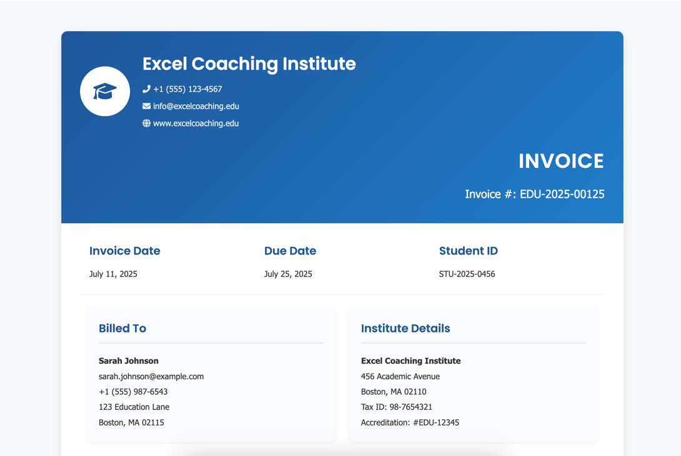Click the envelope icon beside the institute email
Screen dimensions: 681x456
pyautogui.click(x=146, y=106)
